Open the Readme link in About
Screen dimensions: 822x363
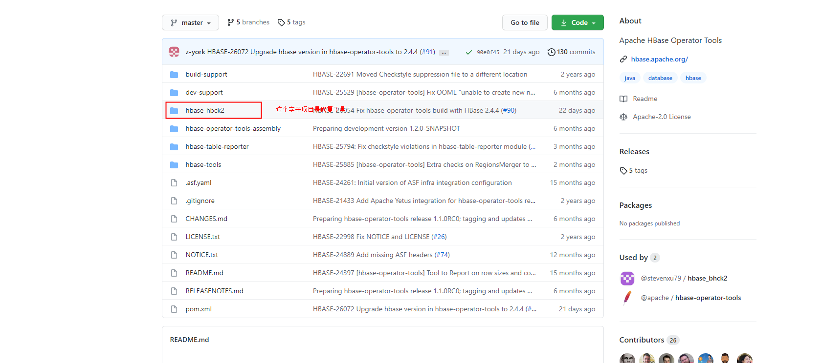(x=645, y=99)
